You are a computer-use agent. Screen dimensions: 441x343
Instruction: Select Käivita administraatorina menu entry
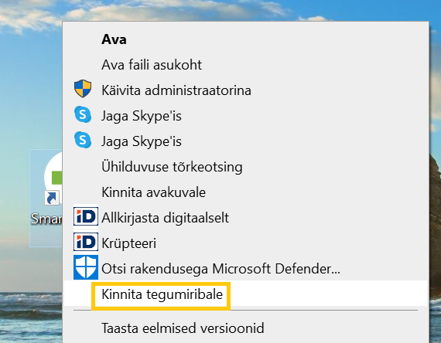pyautogui.click(x=176, y=90)
